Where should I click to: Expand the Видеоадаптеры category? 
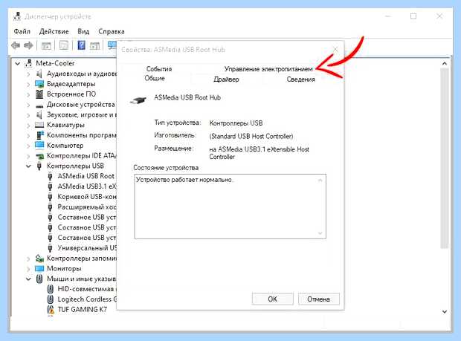[28, 85]
